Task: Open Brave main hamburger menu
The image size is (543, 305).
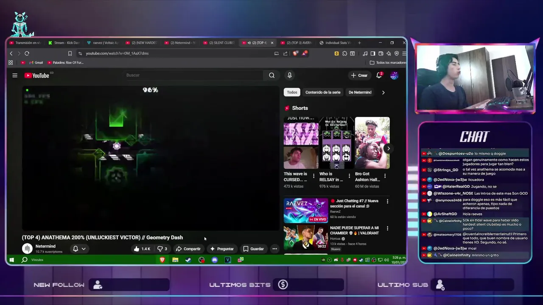Action: 404,53
